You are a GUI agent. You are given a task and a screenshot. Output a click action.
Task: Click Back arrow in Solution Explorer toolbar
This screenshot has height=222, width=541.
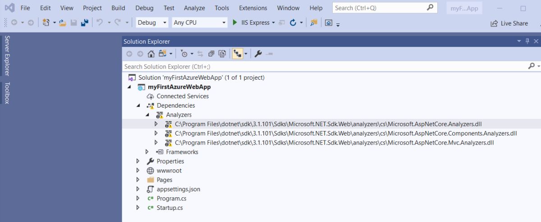[x=129, y=54]
